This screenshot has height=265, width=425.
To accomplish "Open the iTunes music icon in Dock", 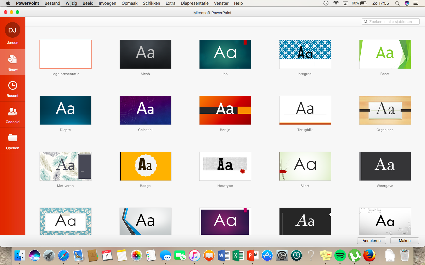I will pyautogui.click(x=194, y=255).
